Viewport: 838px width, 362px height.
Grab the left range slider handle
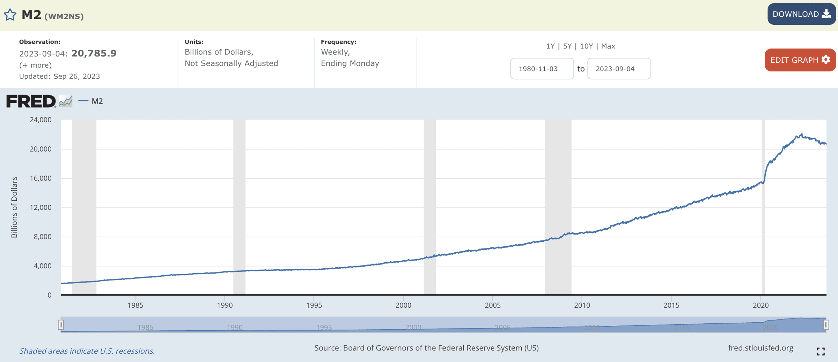61,325
